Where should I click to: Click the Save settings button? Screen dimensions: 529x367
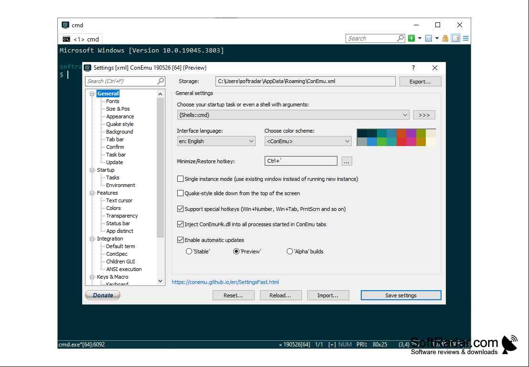tap(401, 295)
